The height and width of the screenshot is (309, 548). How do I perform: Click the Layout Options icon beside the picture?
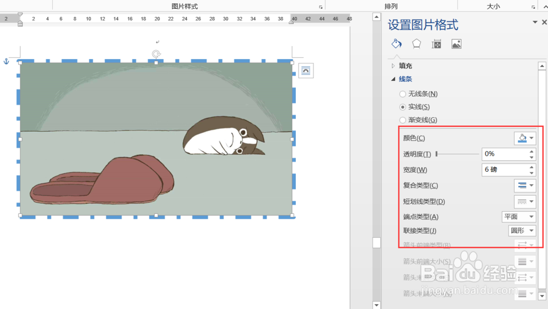tap(306, 71)
